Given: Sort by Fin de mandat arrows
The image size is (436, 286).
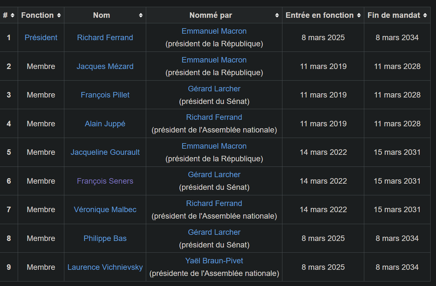Looking at the screenshot, I should 425,15.
